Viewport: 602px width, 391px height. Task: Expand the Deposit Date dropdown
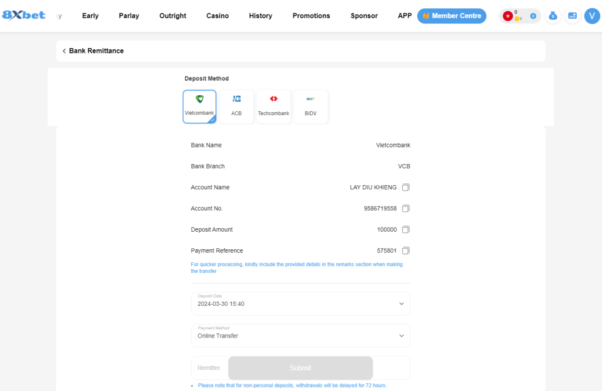(402, 304)
